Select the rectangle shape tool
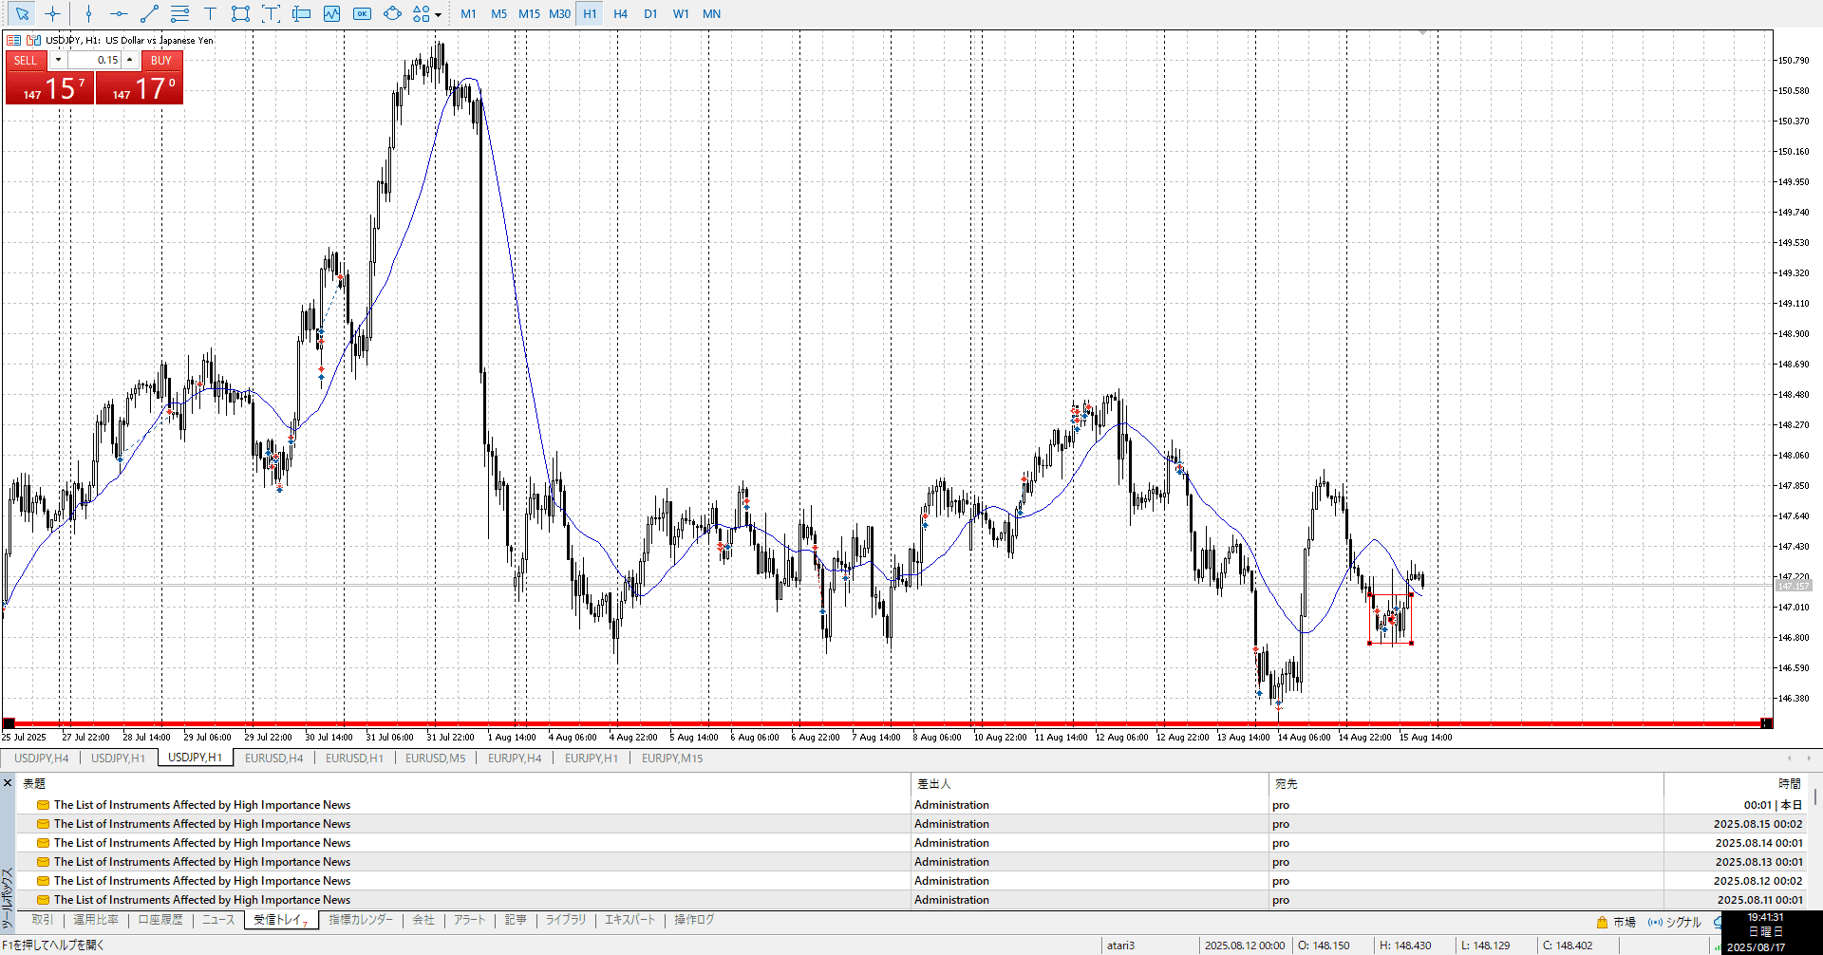 coord(240,14)
